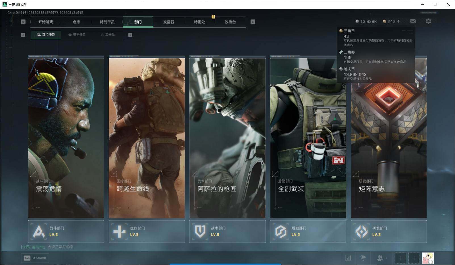This screenshot has width=455, height=265.
Task: Select the 部门任务 sub-tab
Action: point(46,35)
